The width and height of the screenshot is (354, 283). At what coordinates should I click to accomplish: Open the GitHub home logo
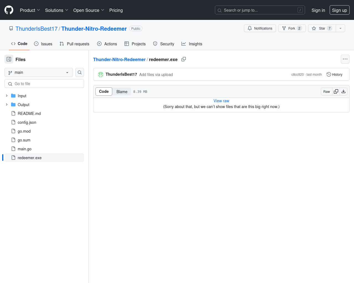click(x=9, y=10)
